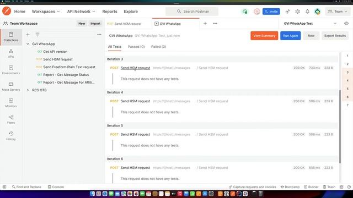Click the View Summary button
The image size is (353, 198).
(x=264, y=36)
